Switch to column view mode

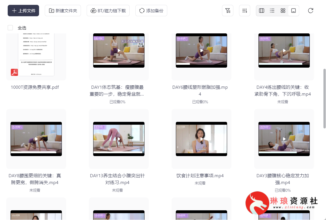point(262,11)
